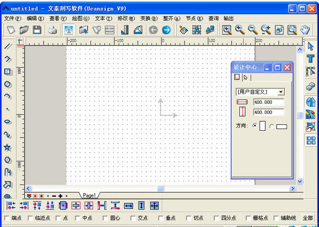Select the Text tool in right toolbar

click(311, 59)
